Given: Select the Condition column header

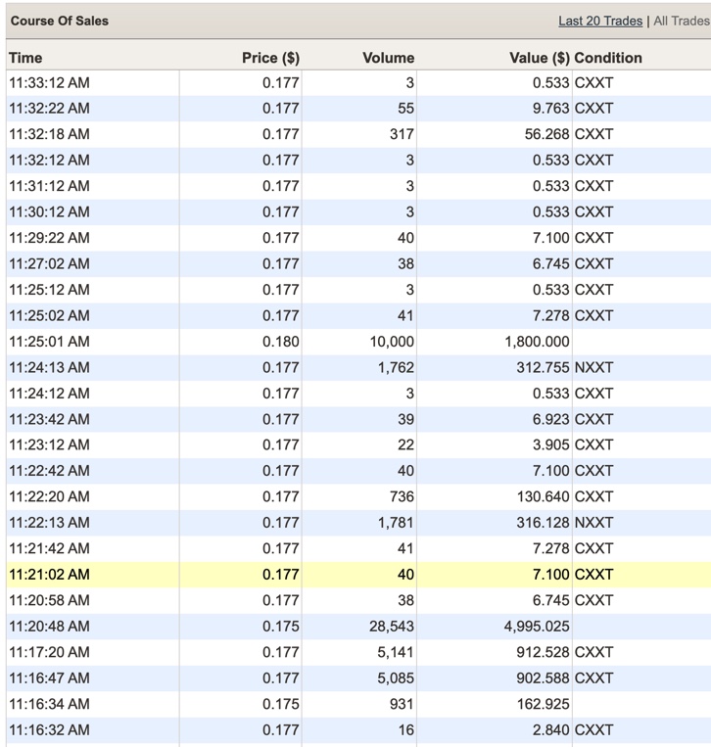Looking at the screenshot, I should pyautogui.click(x=608, y=58).
